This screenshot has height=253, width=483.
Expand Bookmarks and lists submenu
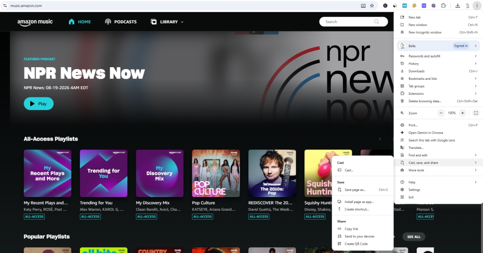click(x=438, y=79)
